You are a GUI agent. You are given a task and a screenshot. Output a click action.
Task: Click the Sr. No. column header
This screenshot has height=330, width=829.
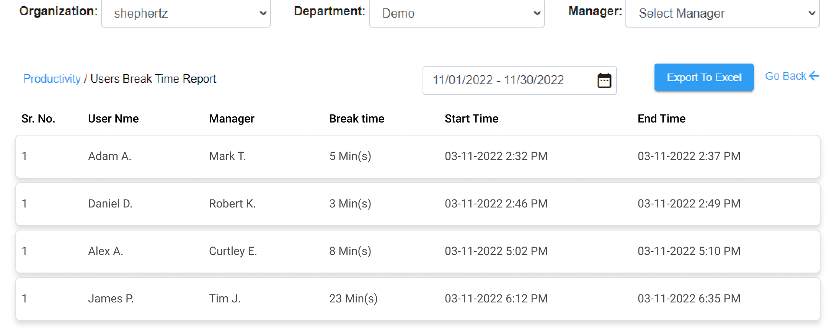point(38,119)
